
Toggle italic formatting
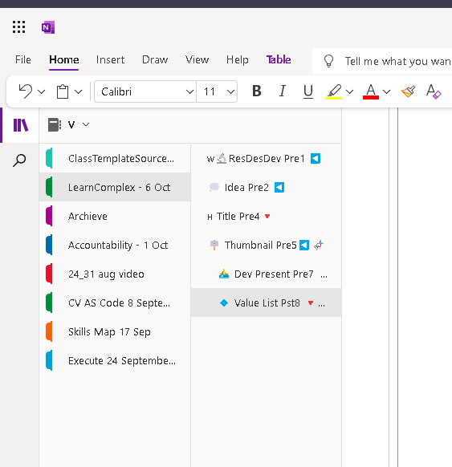[x=283, y=91]
